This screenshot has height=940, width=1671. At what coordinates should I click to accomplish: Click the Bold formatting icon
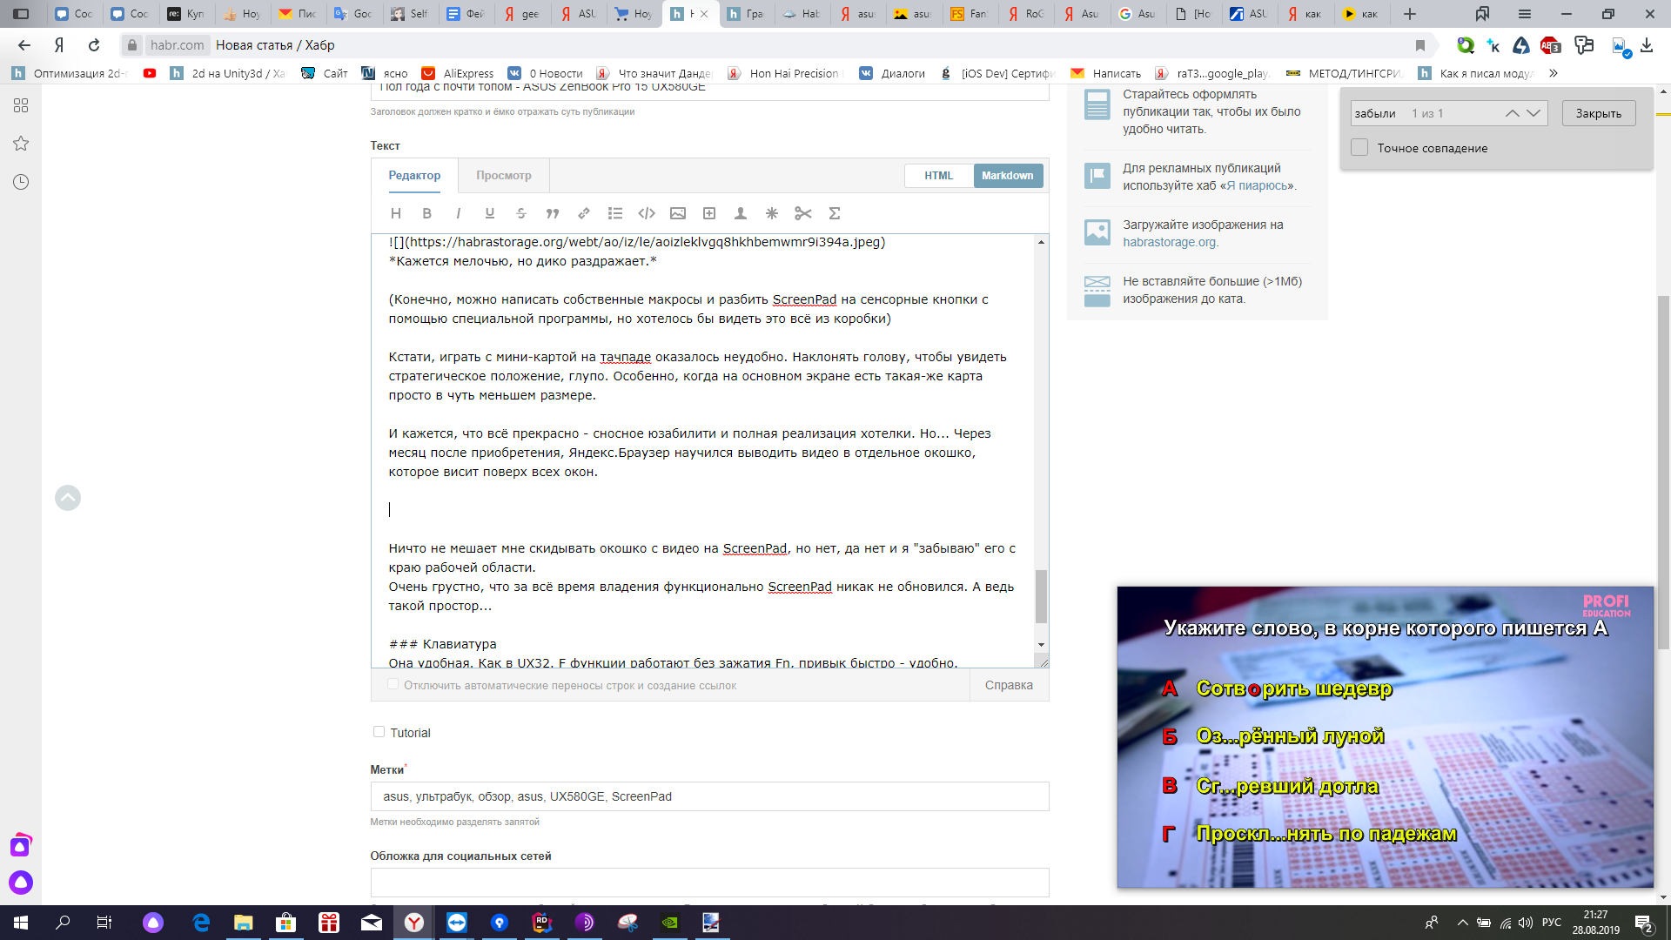pos(426,213)
